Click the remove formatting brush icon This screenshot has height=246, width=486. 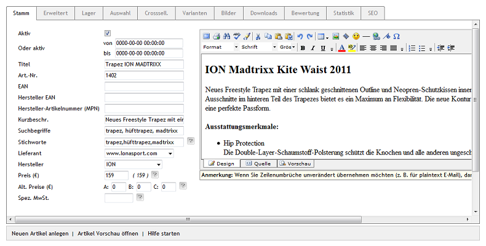tap(247, 36)
